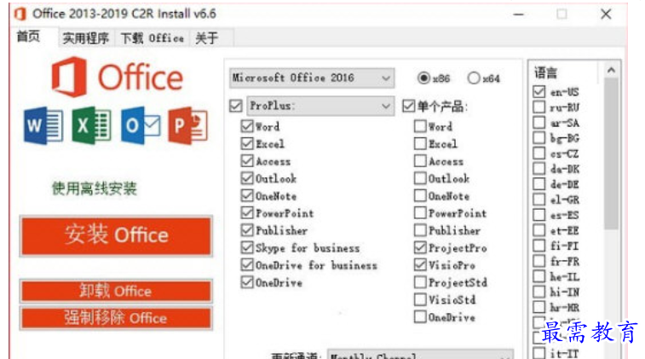Check the bg-BG language
Viewport: 645px width, 359px height.
[538, 137]
